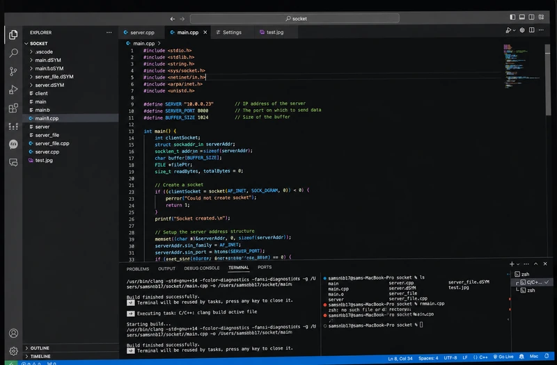Toggle the primary side bar layout icon
557x365 pixels.
pos(512,17)
